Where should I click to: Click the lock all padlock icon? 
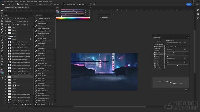point(18,24)
